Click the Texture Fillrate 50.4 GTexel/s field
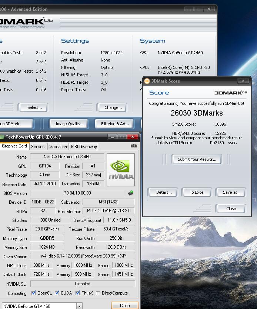257x309 pixels. click(x=116, y=229)
